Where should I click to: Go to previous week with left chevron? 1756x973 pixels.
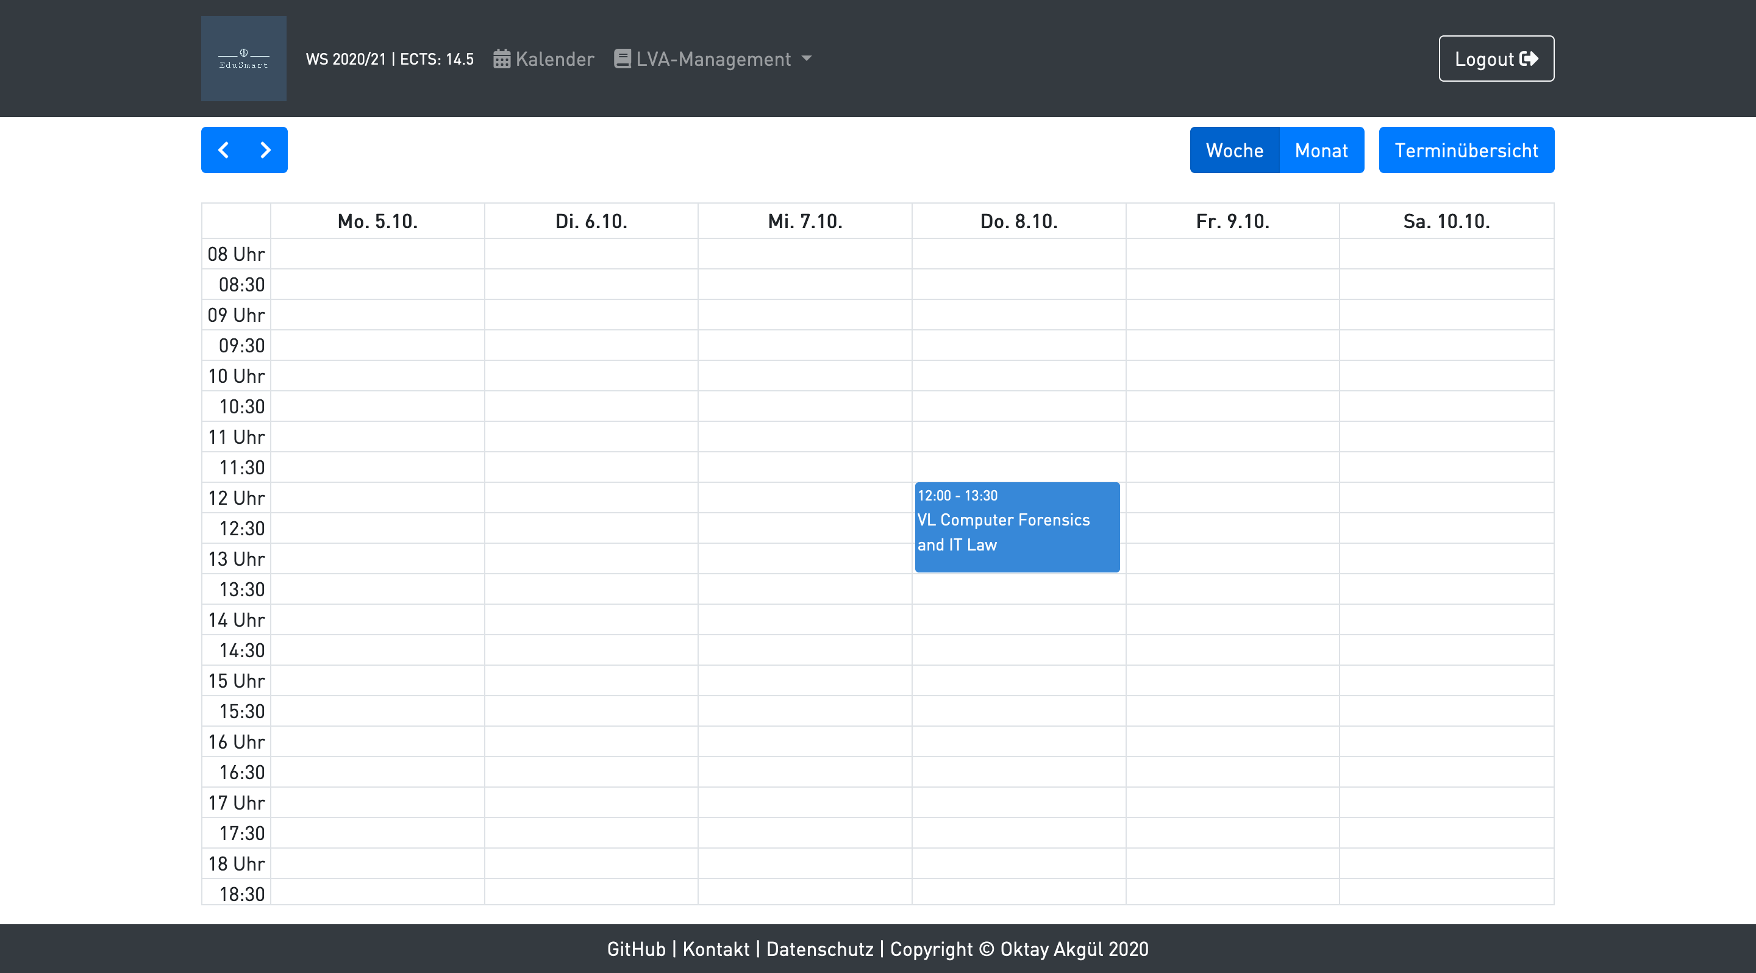point(223,150)
